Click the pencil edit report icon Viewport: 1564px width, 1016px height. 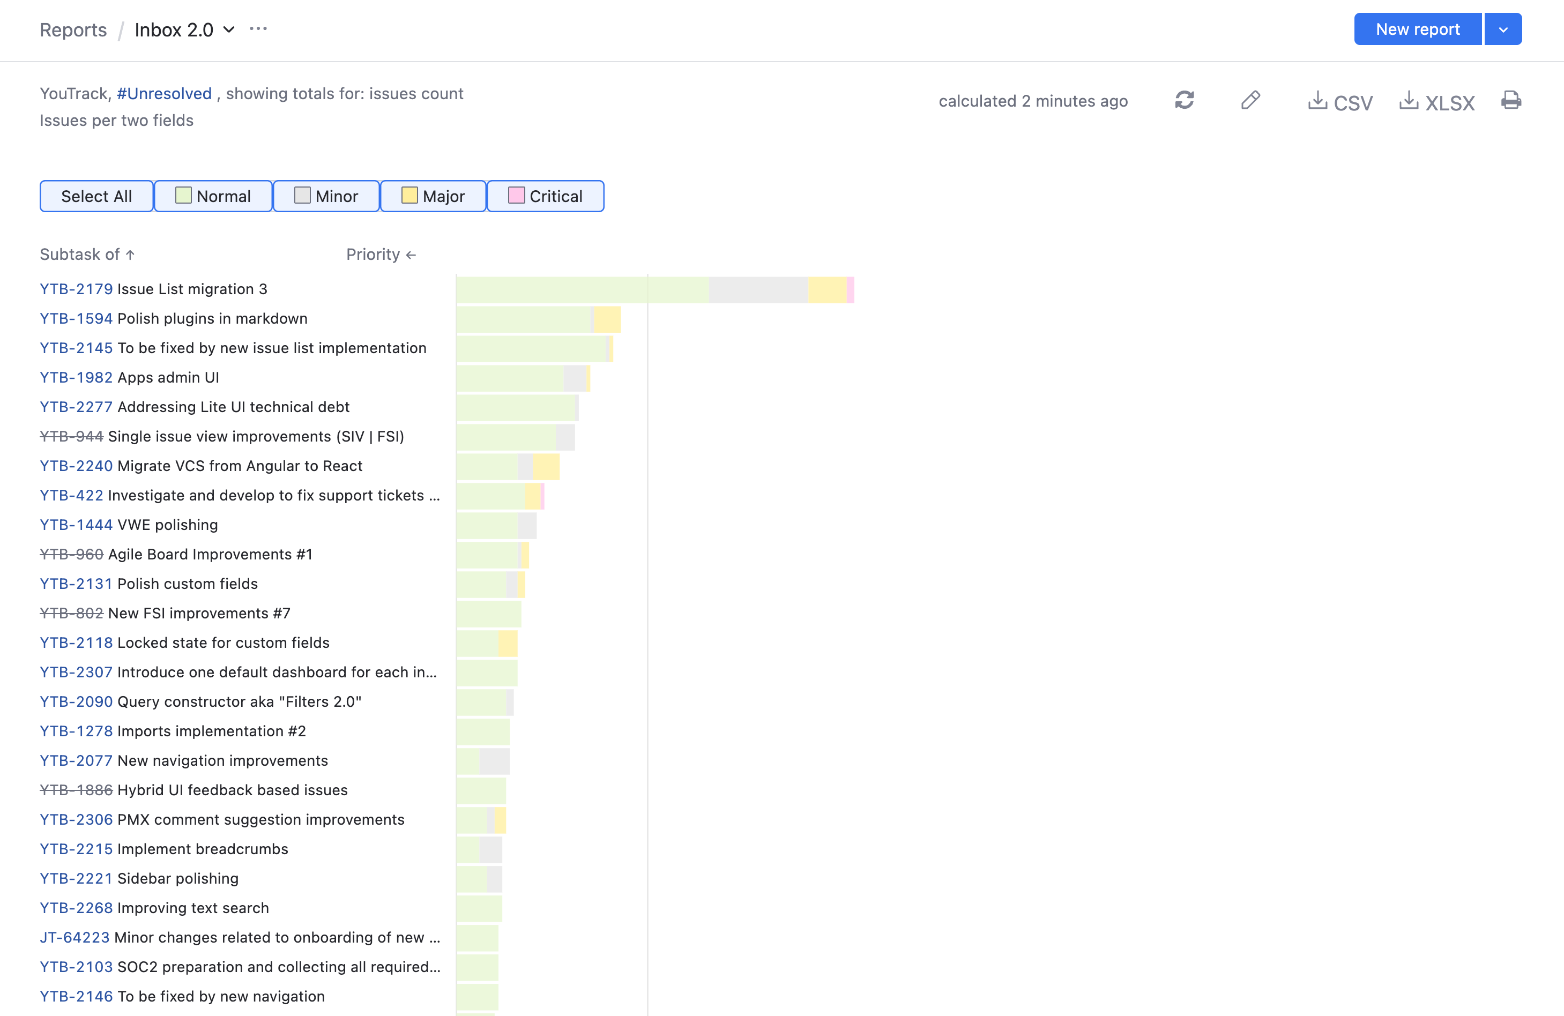coord(1250,101)
